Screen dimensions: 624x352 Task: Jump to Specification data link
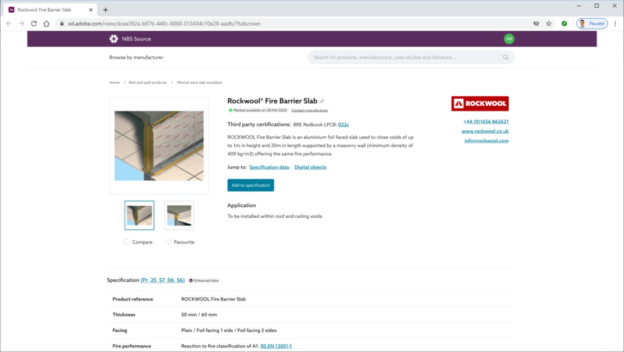tap(269, 167)
